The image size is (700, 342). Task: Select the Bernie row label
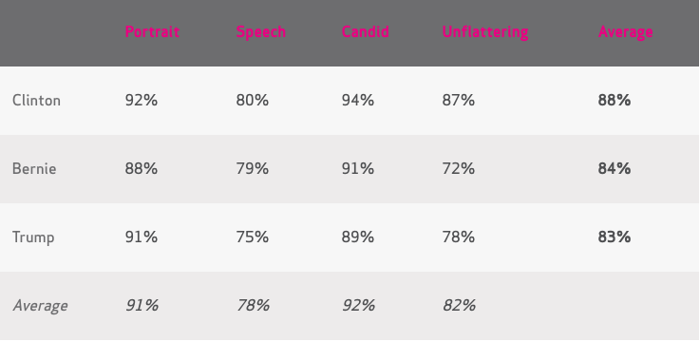pyautogui.click(x=34, y=169)
